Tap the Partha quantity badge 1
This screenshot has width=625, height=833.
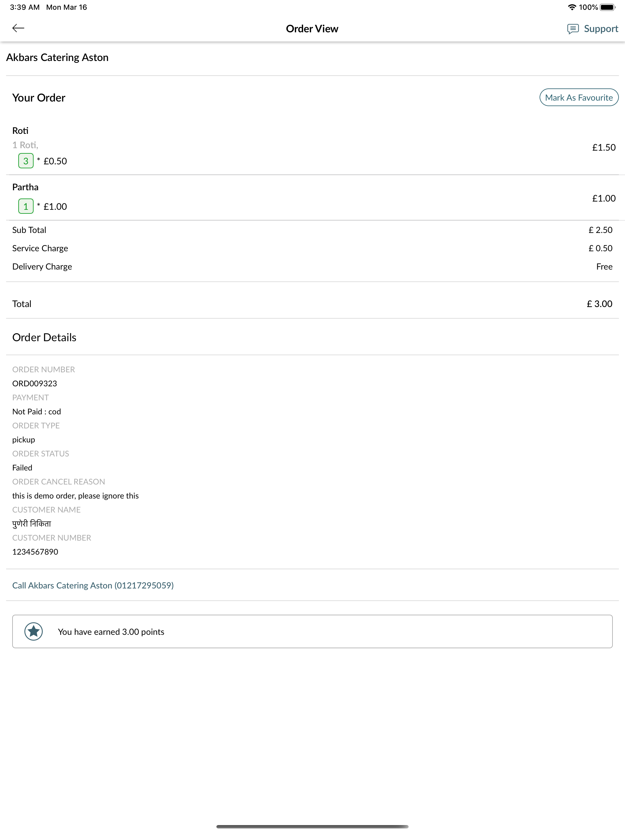[x=26, y=206]
